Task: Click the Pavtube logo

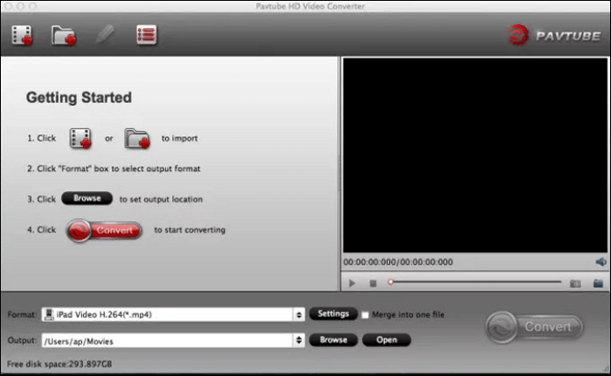Action: [554, 35]
